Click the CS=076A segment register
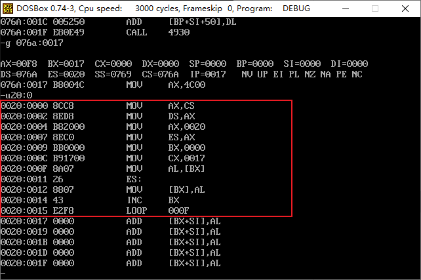Screen dimensions: 421x280 pyautogui.click(x=161, y=74)
